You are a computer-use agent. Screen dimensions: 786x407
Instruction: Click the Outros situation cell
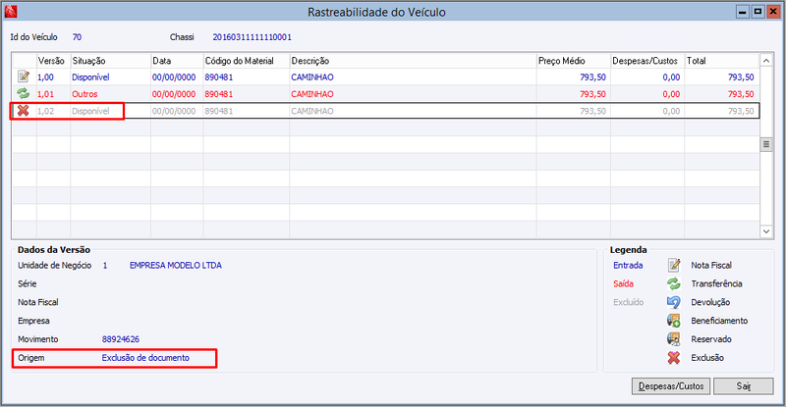point(84,93)
